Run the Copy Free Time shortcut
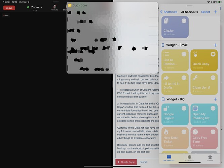 [204, 138]
